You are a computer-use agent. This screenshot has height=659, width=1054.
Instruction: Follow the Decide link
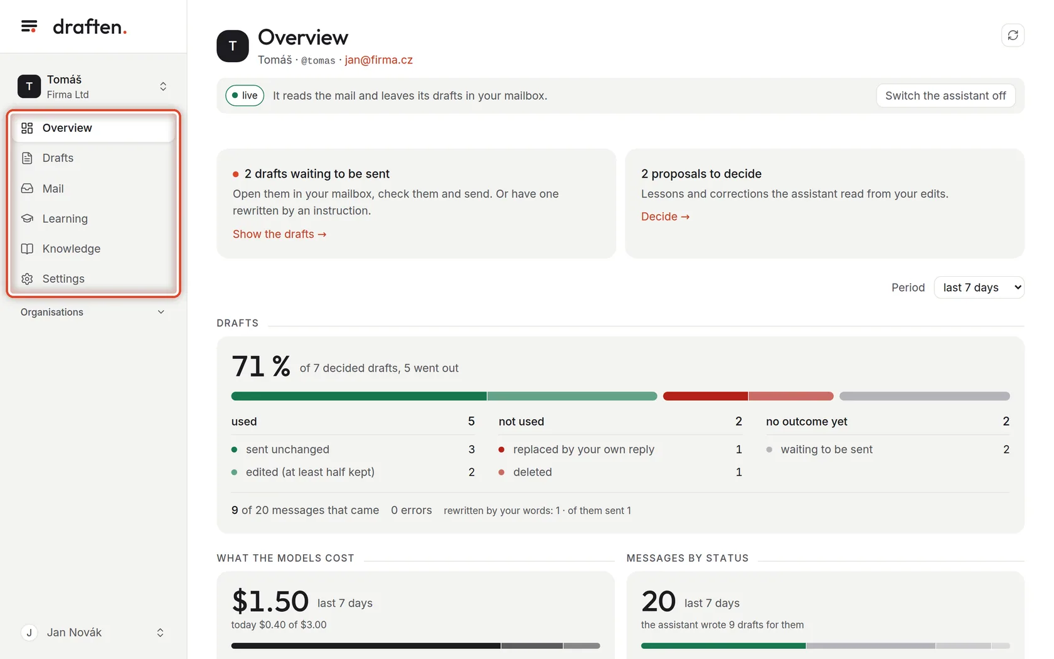click(665, 217)
